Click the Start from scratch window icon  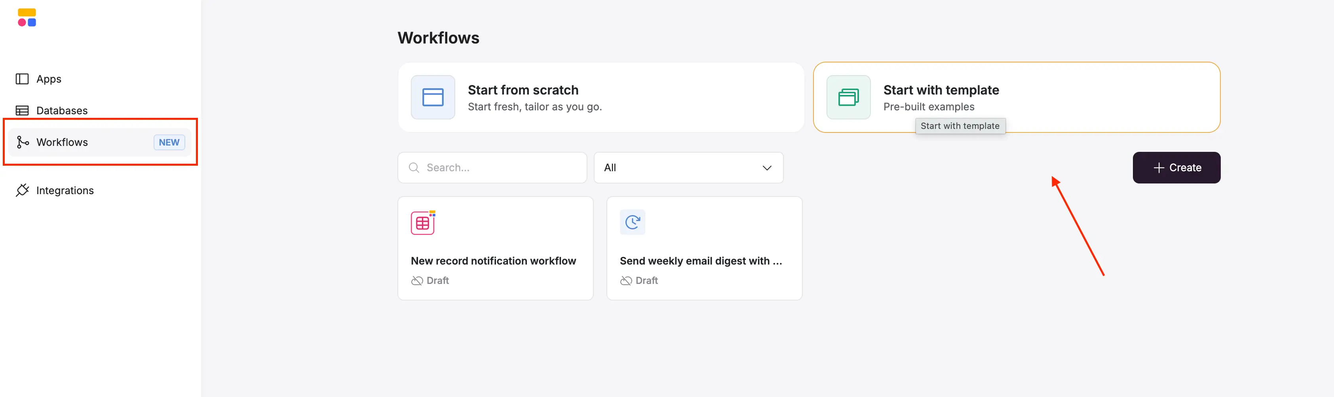pos(432,97)
